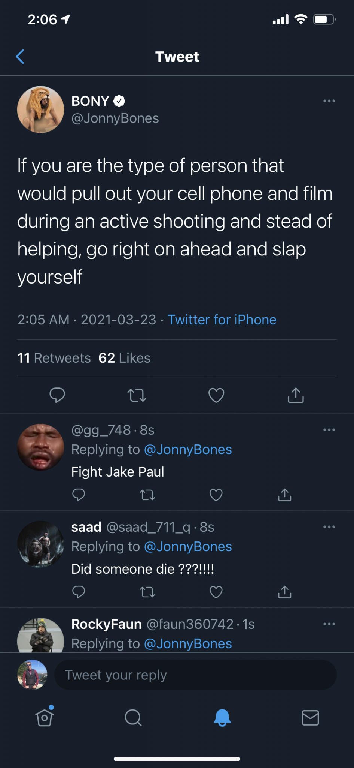Retweet the main BONY tweet
Viewport: 354px width, 768px height.
click(137, 395)
